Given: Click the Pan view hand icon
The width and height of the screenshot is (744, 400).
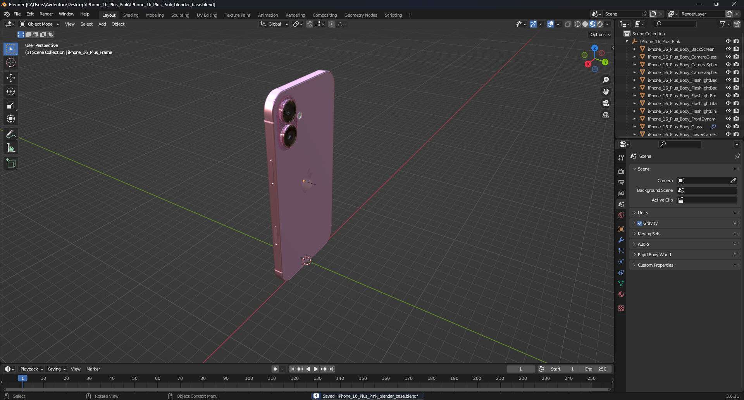Looking at the screenshot, I should (x=606, y=91).
